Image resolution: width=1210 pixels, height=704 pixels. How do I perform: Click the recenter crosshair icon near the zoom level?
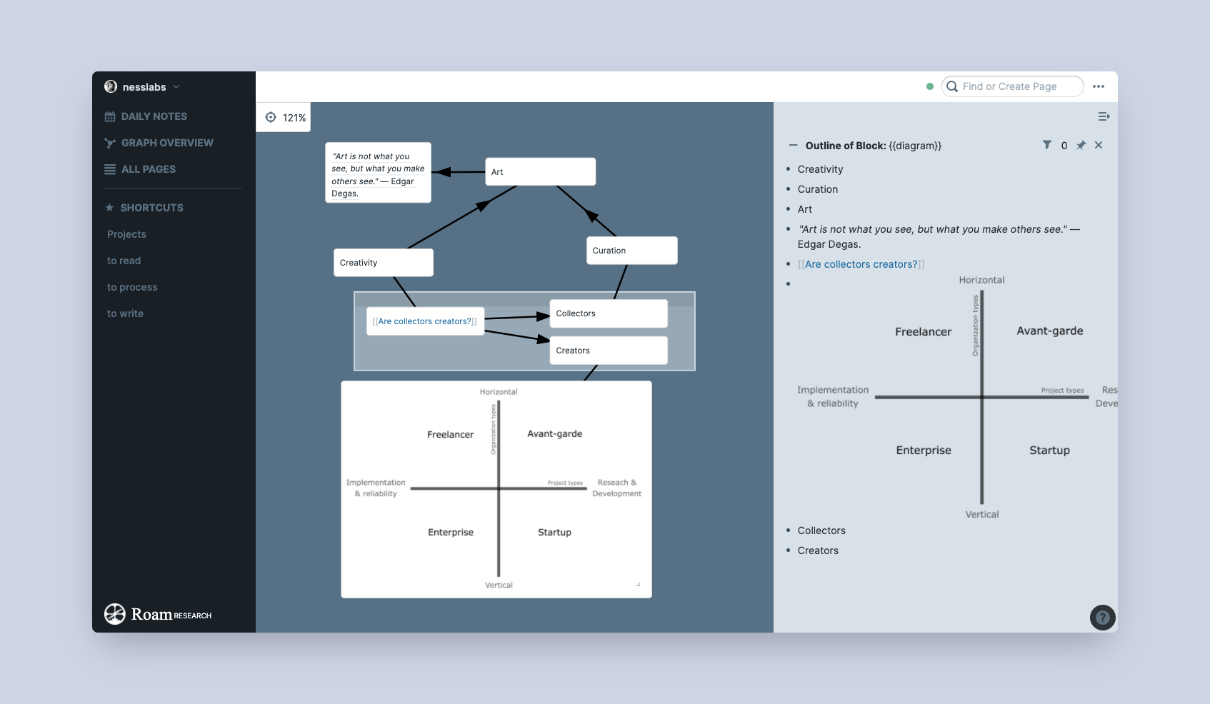[x=271, y=116]
